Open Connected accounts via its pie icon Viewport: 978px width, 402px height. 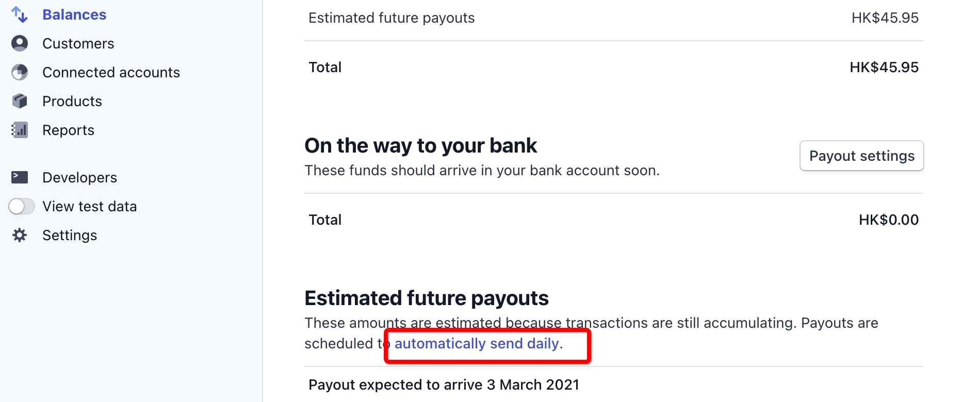20,72
